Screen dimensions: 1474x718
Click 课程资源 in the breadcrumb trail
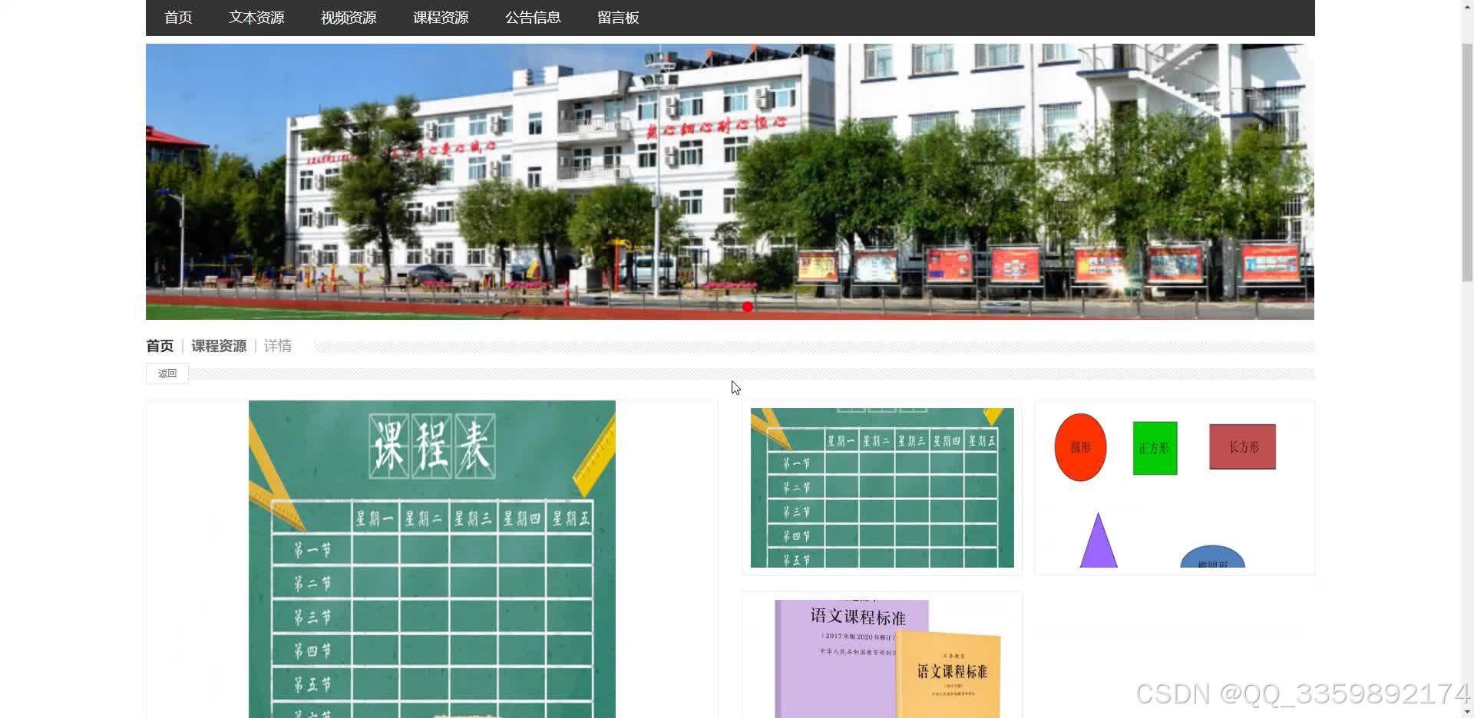[x=218, y=345]
